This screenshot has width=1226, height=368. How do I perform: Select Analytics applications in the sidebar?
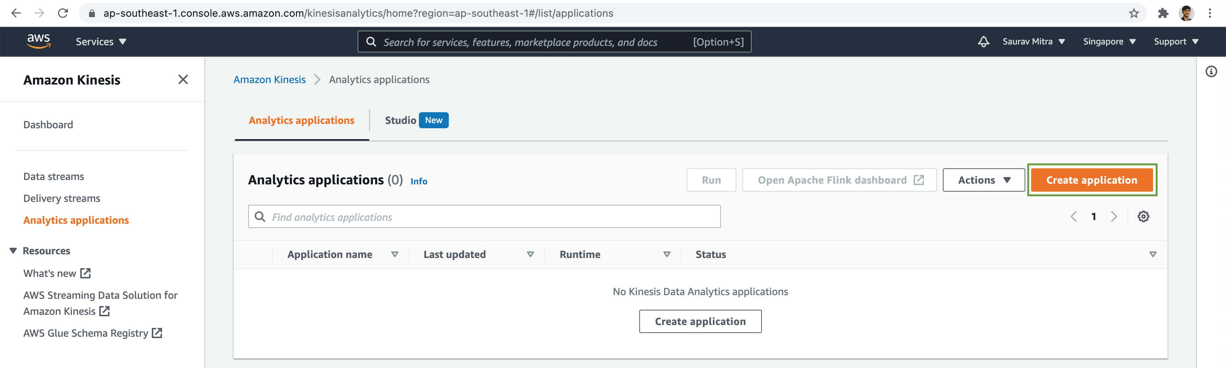76,220
